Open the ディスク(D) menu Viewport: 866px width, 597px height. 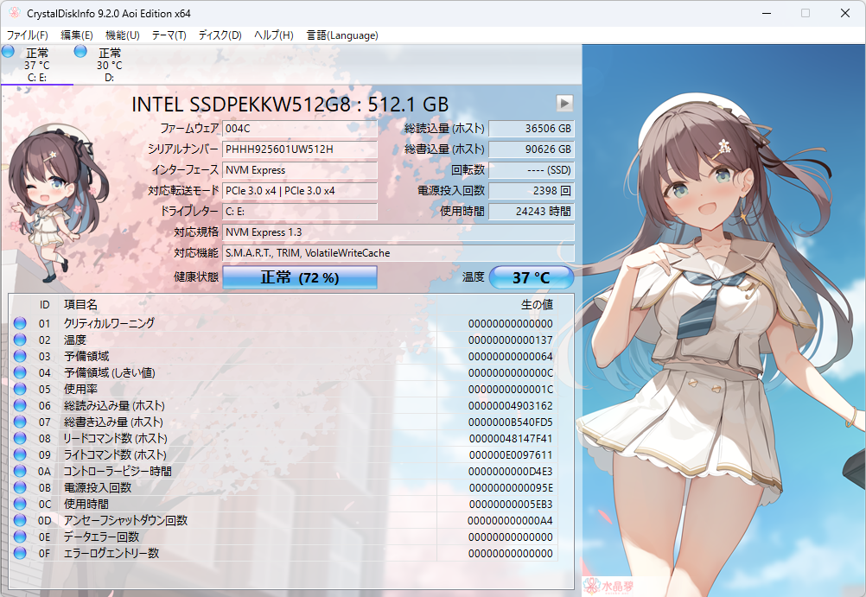pos(219,35)
